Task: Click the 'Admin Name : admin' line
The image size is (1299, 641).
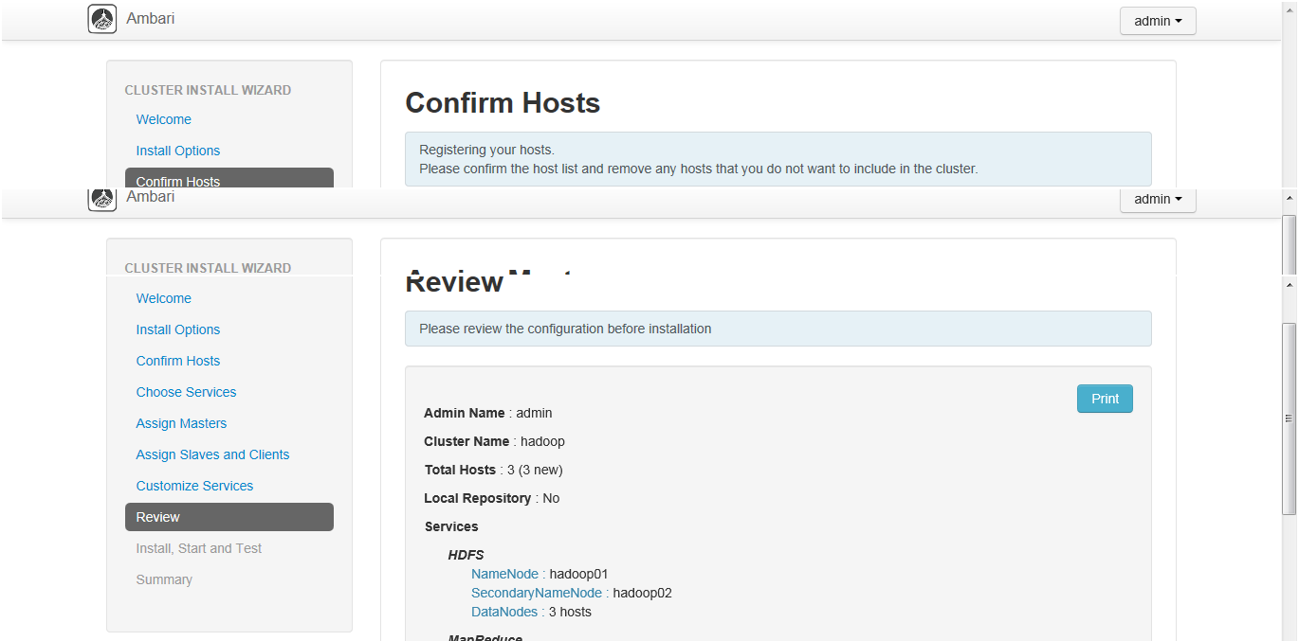Action: pyautogui.click(x=488, y=413)
